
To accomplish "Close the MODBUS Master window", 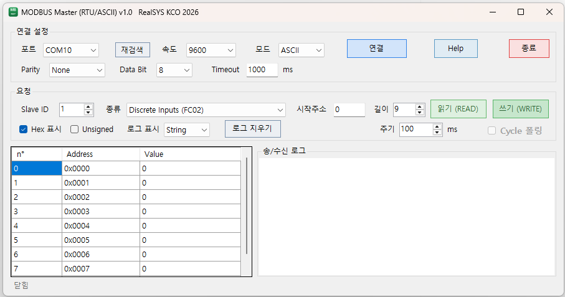I will (549, 12).
